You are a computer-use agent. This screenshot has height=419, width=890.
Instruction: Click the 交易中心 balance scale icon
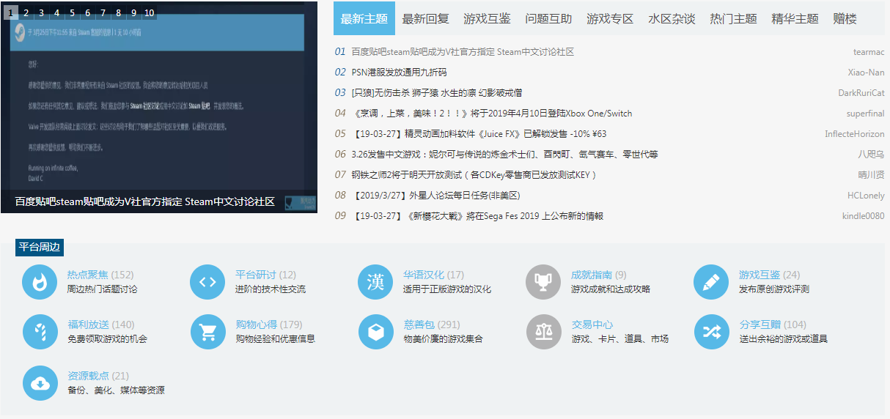[543, 332]
